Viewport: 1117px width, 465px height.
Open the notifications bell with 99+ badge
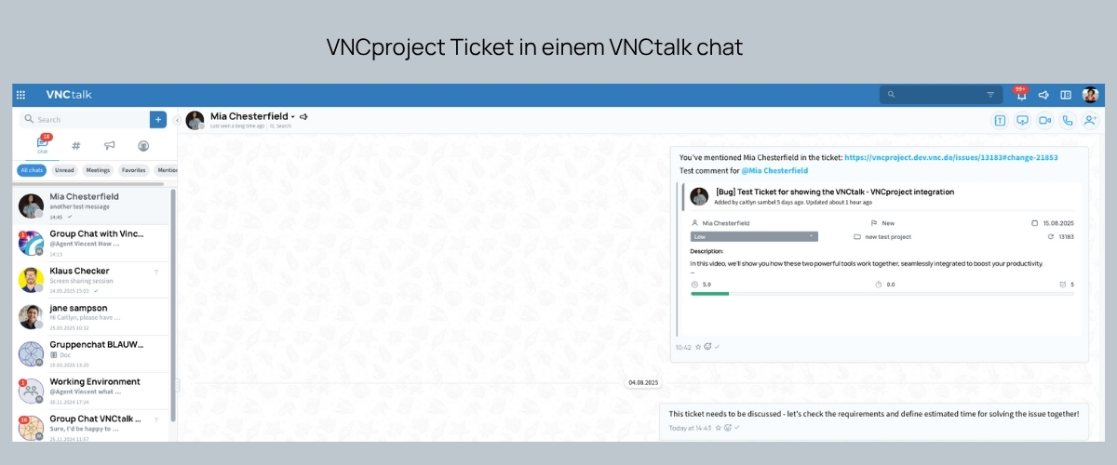[x=1021, y=95]
